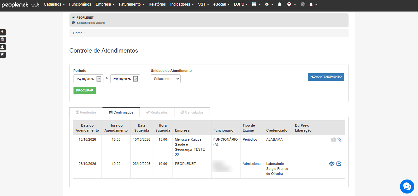
Task: Click the Dt. Prev. Liberação column header
Action: coord(304,128)
